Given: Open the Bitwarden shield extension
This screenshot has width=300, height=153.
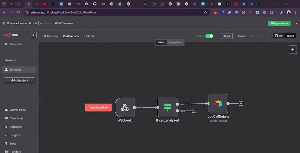Looking at the screenshot, I should tap(222, 13).
